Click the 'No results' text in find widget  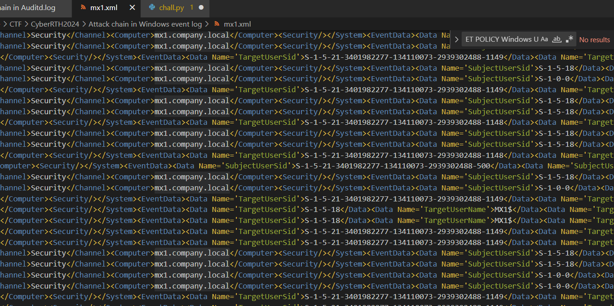594,40
